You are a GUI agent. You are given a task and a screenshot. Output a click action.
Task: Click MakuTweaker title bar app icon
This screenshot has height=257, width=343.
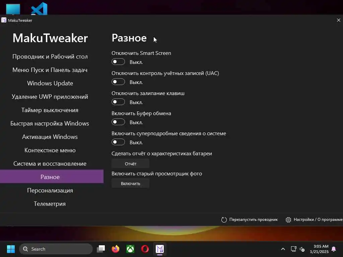[x=4, y=20]
